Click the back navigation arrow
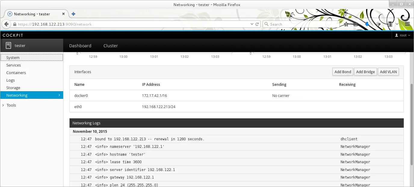Viewport: 414px width, 187px height. [6, 24]
